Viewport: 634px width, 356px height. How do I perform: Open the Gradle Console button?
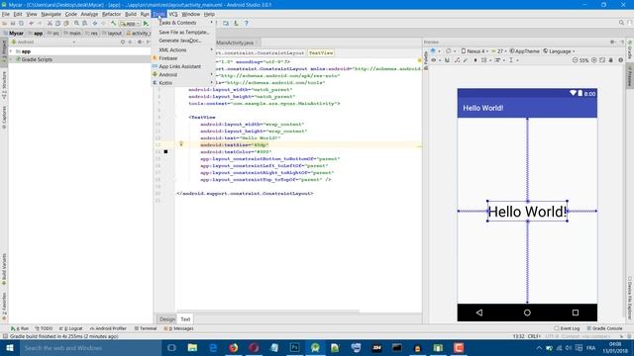click(604, 328)
